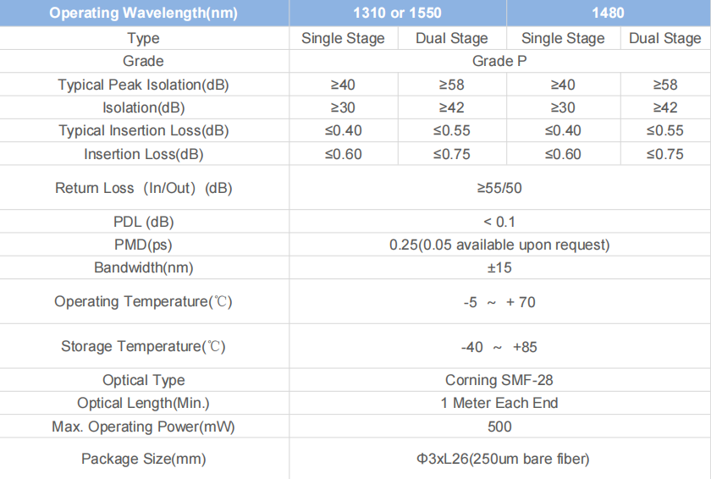Click the 500 max operating power value
Screen dimensions: 711x479
(499, 427)
